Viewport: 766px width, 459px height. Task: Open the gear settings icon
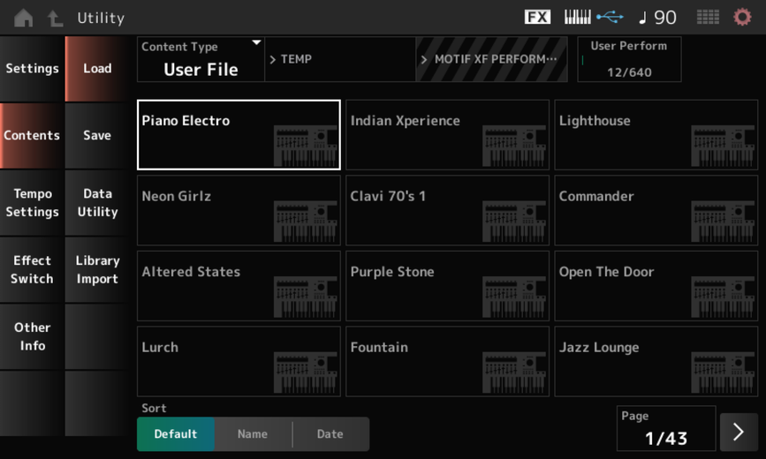pos(742,17)
